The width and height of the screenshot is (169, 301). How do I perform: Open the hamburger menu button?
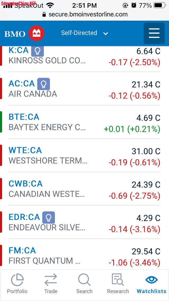tap(154, 33)
